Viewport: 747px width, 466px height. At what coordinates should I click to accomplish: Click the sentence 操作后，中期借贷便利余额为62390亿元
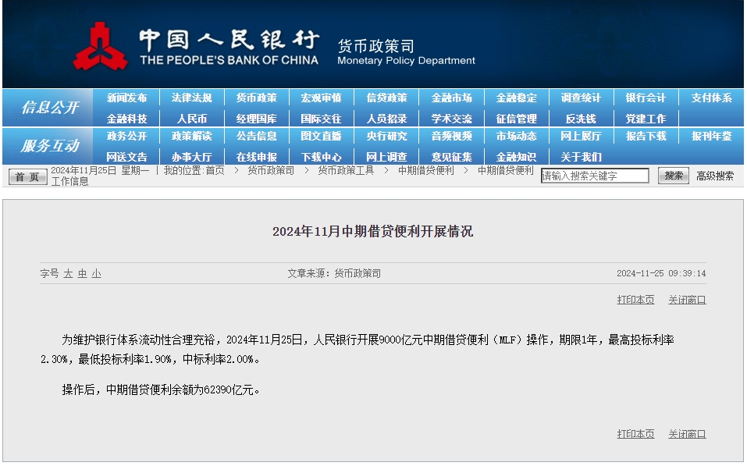[x=161, y=390]
